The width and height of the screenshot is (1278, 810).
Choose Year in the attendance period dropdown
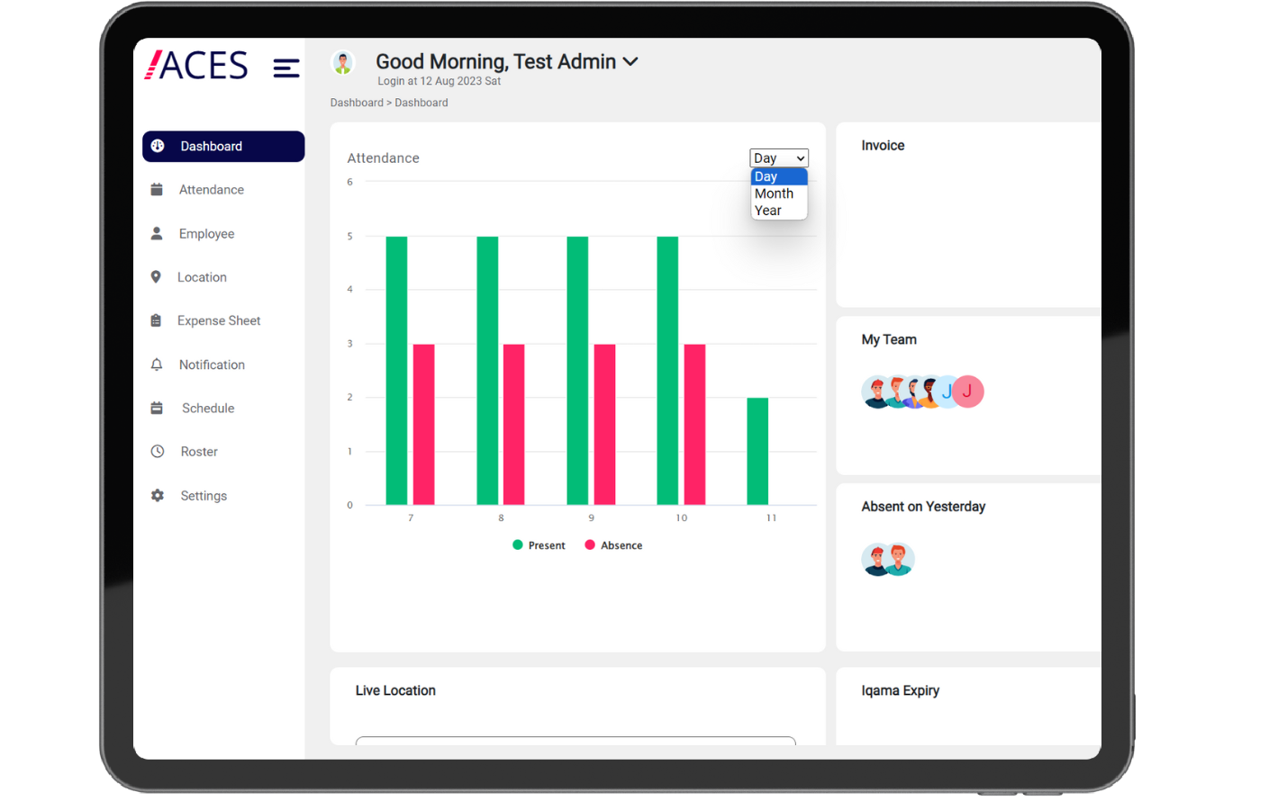(768, 211)
